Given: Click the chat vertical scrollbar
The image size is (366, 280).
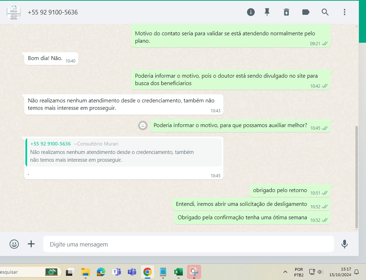Looking at the screenshot, I should [356, 177].
